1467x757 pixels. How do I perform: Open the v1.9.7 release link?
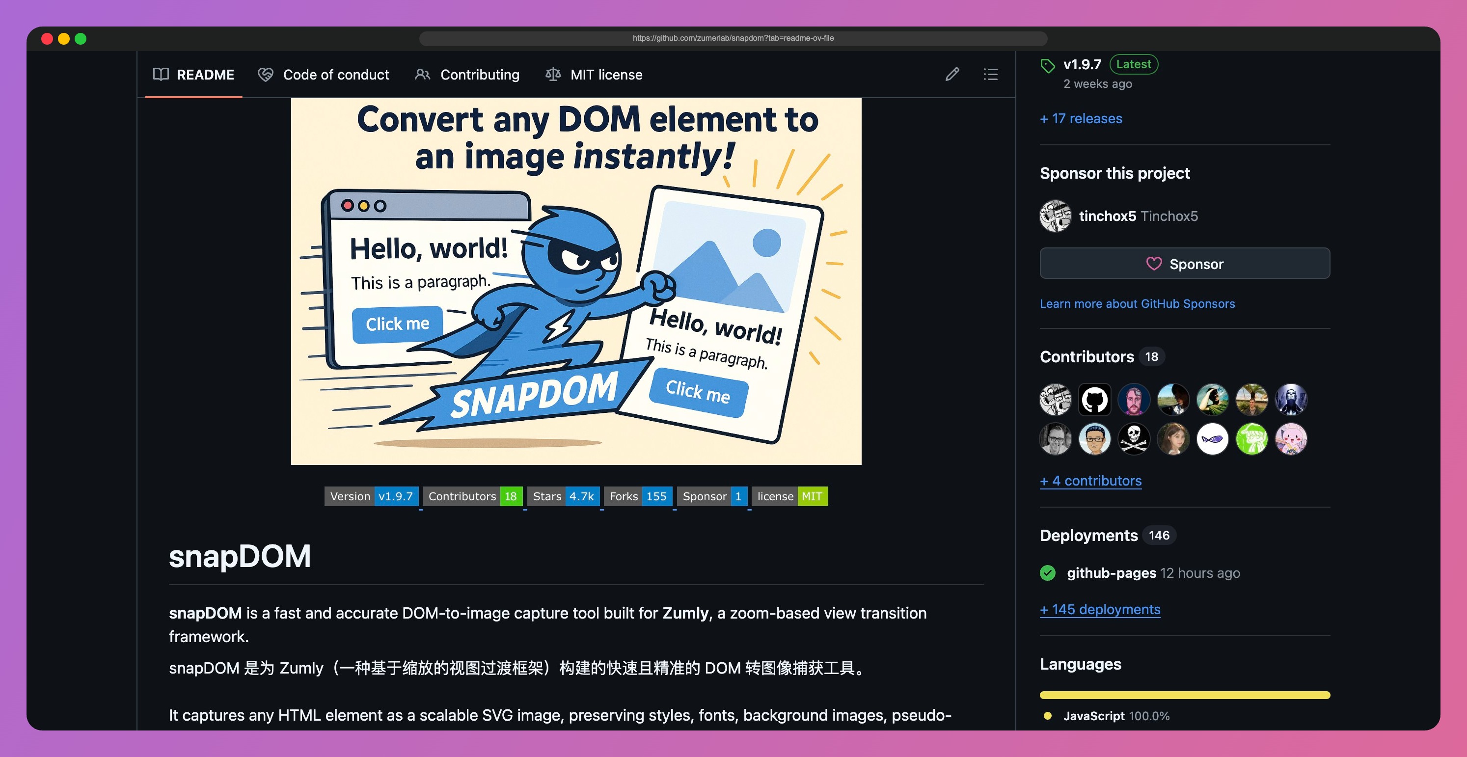(x=1082, y=64)
